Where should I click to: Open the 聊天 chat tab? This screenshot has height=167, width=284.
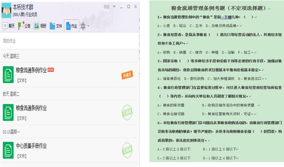point(9,26)
